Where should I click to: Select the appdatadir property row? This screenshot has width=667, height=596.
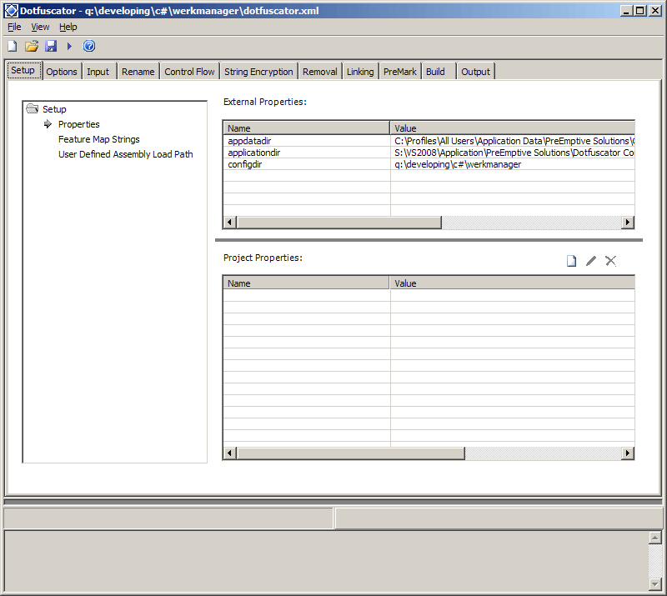click(x=429, y=141)
